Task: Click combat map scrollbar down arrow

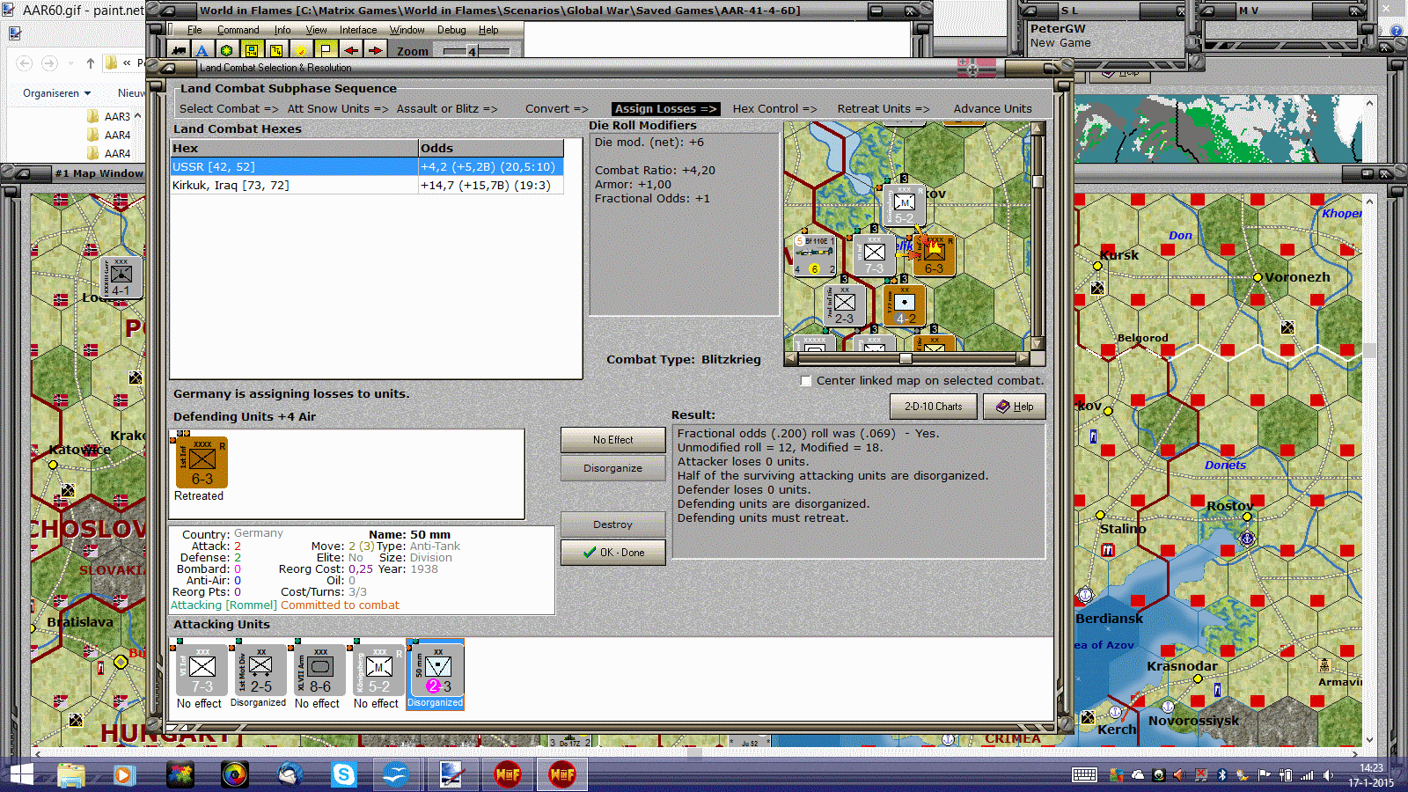Action: tap(1038, 344)
